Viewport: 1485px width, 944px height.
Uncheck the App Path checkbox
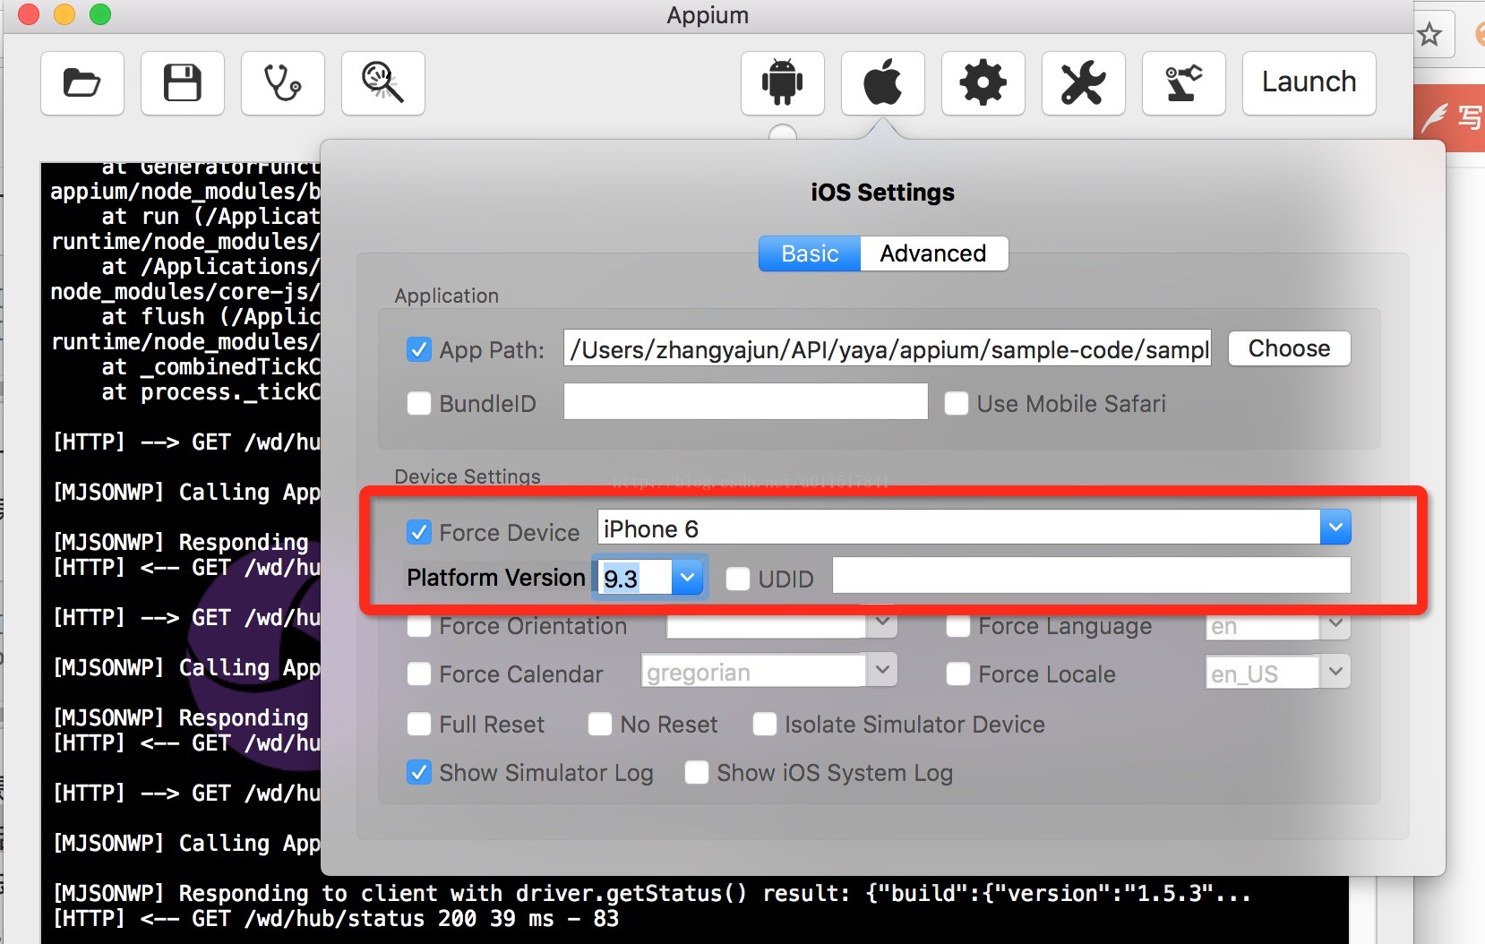click(419, 349)
